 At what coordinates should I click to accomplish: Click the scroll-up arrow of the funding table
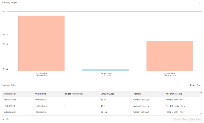point(201,92)
